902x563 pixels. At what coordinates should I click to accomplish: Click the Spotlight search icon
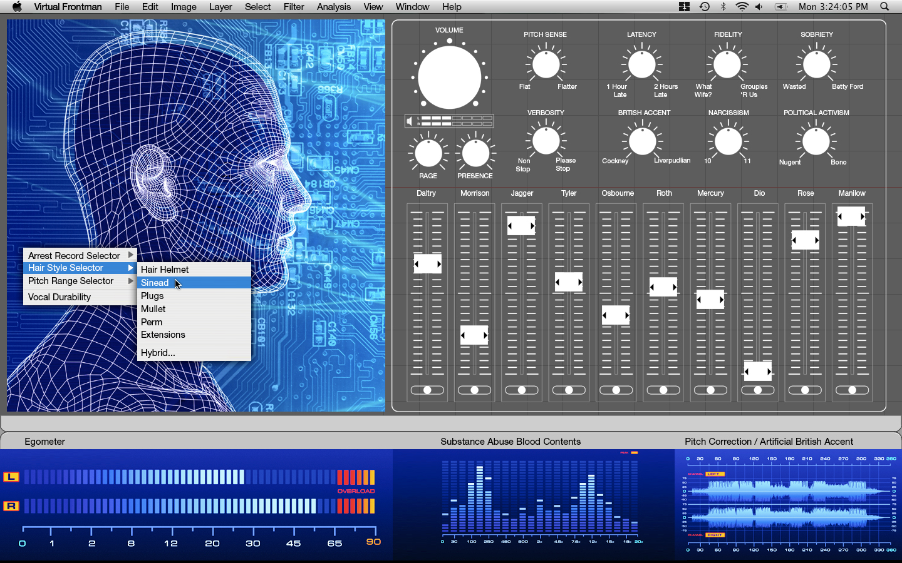[x=884, y=7]
